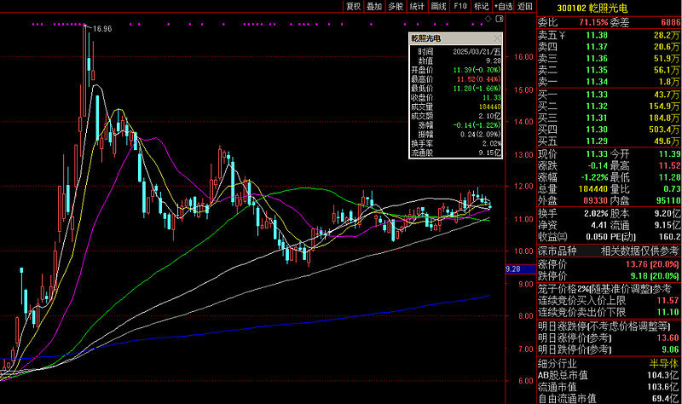Click the 返回 back button
This screenshot has height=404, width=682.
tap(524, 6)
